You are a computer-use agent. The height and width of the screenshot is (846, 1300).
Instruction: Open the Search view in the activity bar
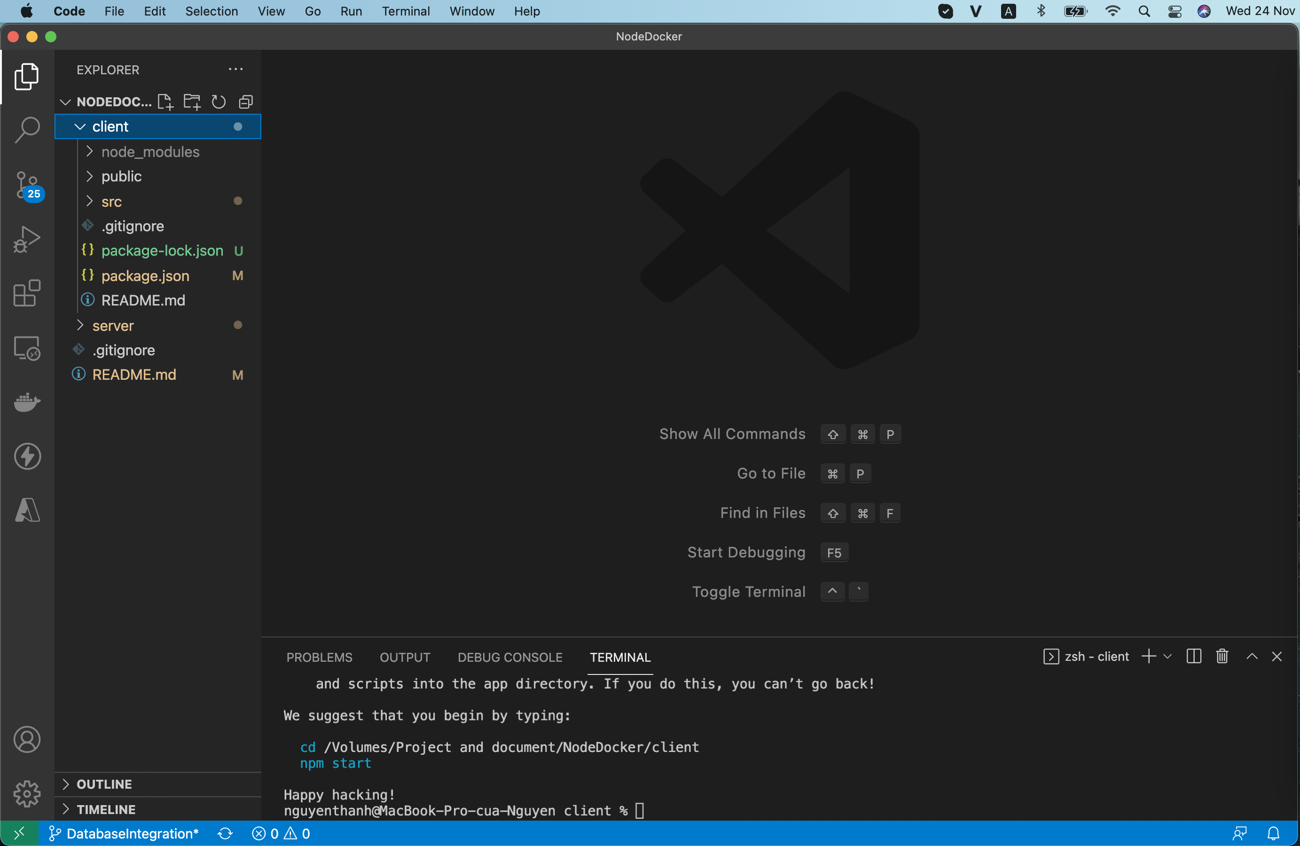(27, 129)
